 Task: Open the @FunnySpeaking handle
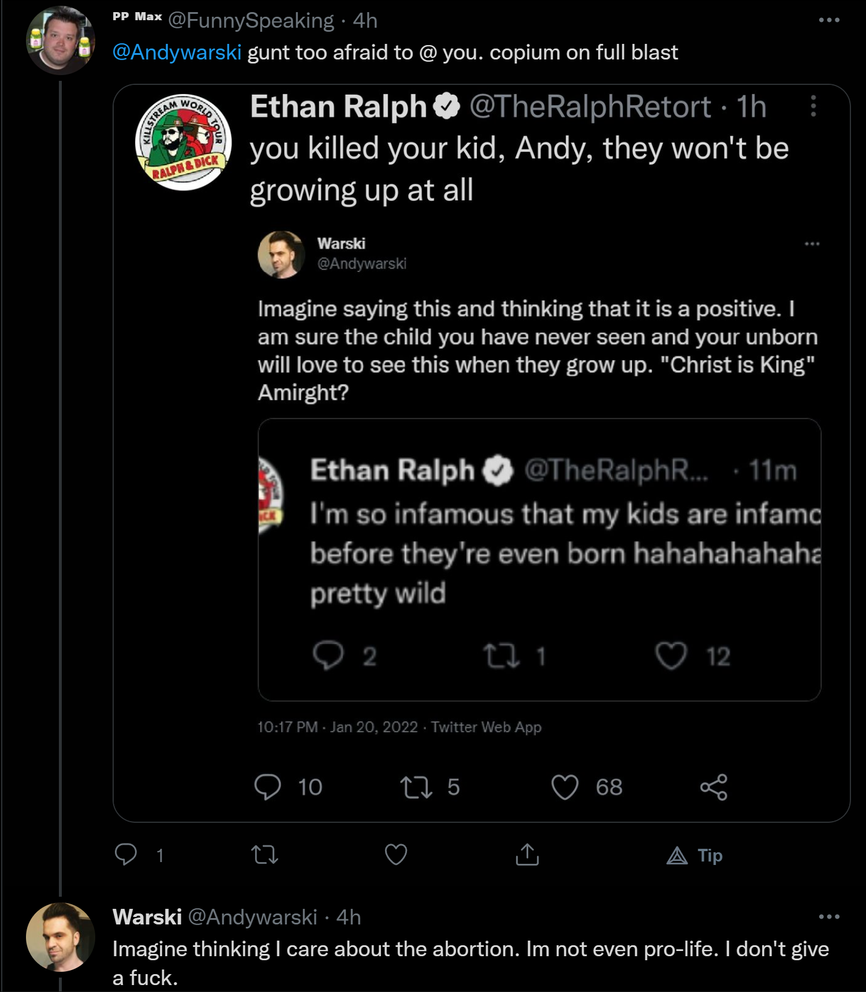pyautogui.click(x=251, y=21)
